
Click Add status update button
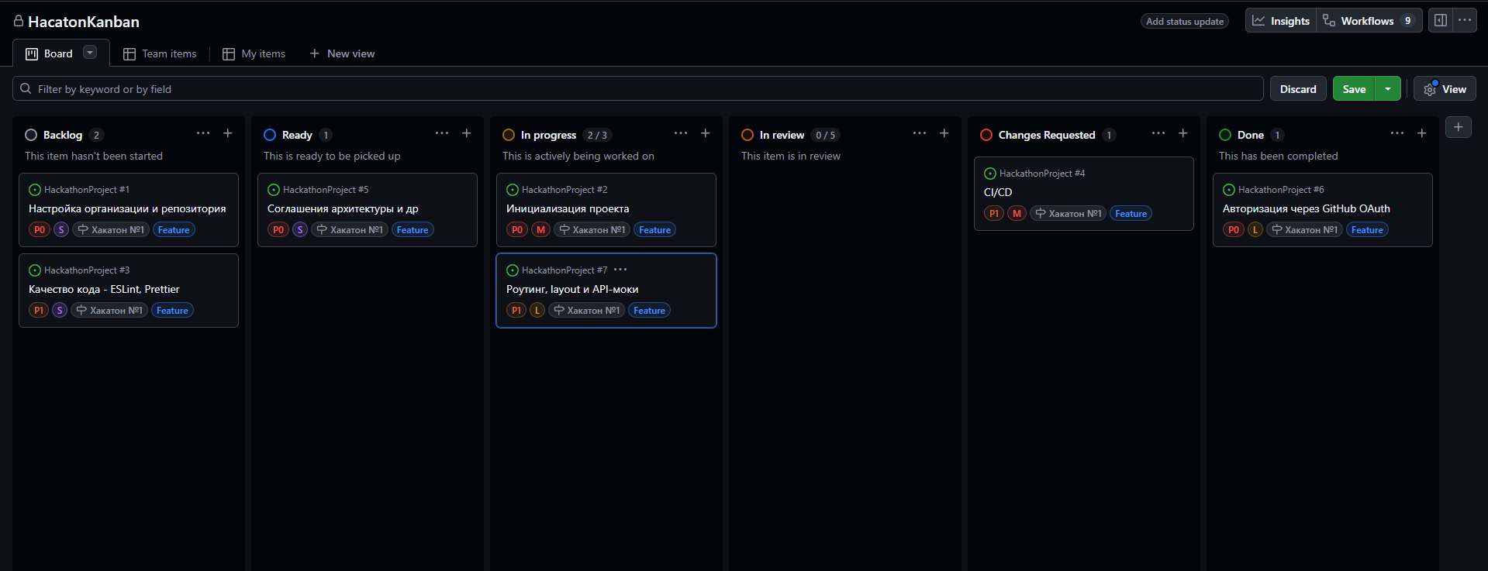(x=1184, y=22)
